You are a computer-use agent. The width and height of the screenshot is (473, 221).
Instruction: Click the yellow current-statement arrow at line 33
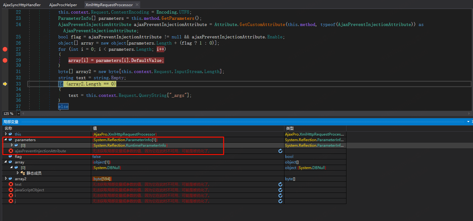5,84
